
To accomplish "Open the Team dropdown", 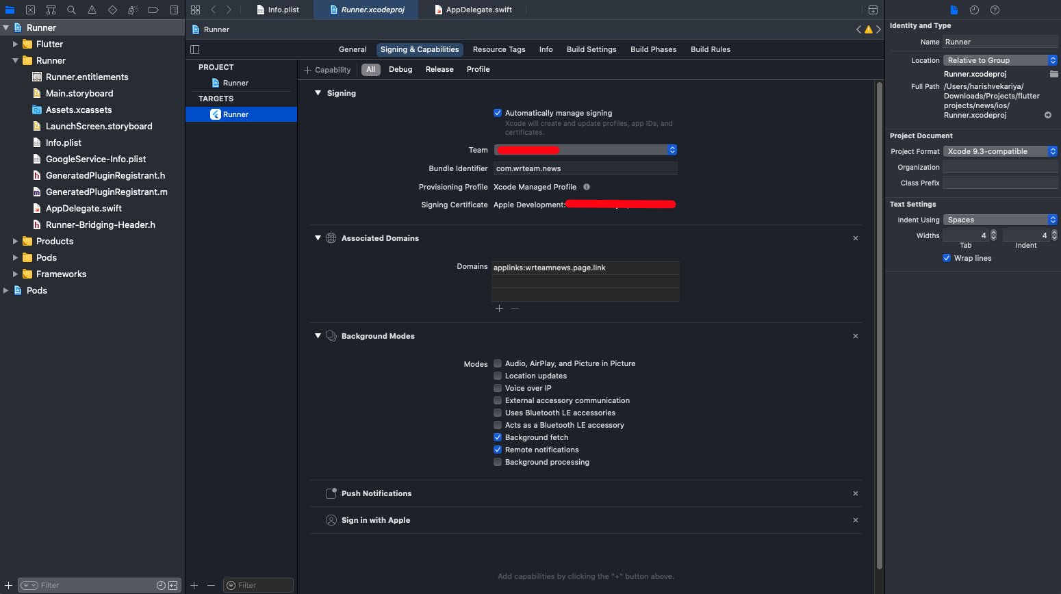I will 585,150.
